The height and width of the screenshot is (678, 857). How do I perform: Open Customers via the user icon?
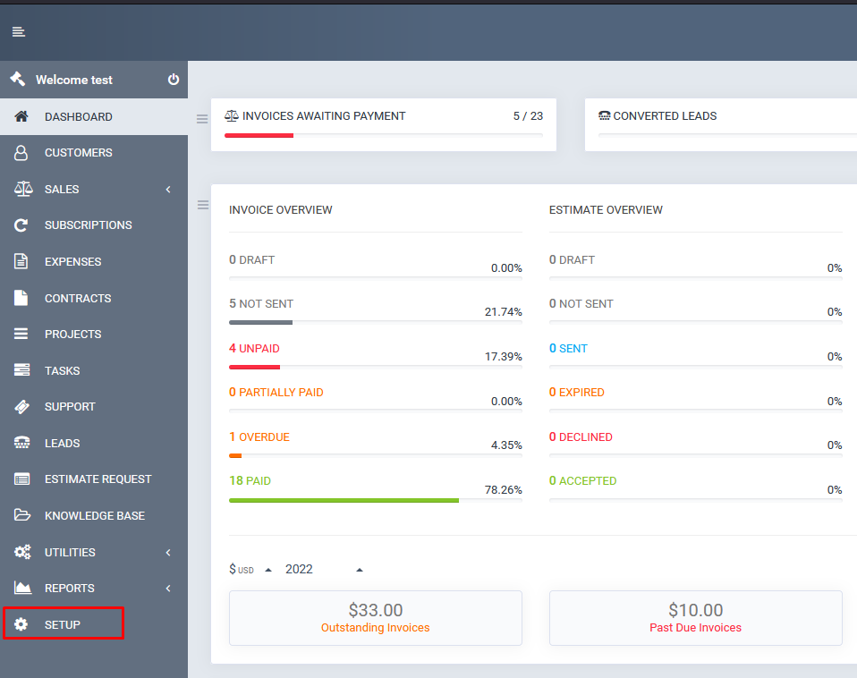(x=21, y=153)
